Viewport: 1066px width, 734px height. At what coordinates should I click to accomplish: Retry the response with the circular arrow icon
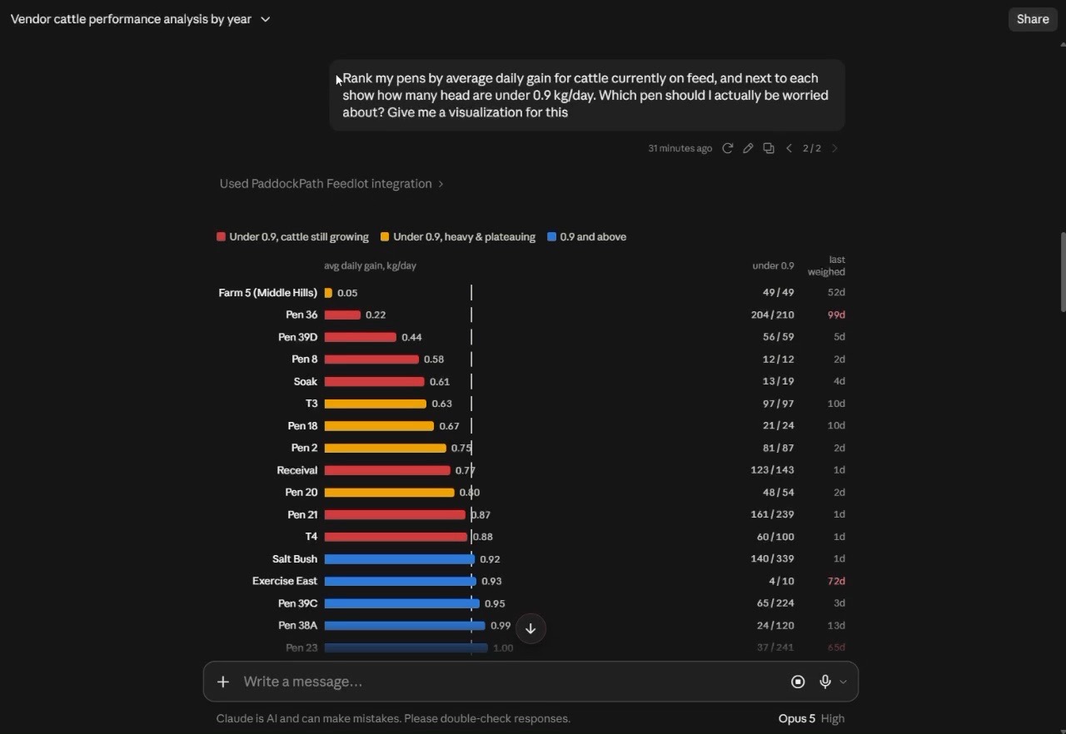(727, 148)
